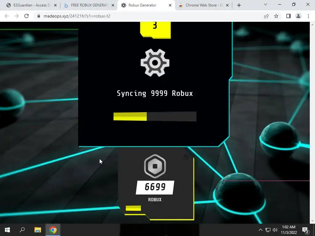Reload the current page
The image size is (315, 236).
tap(26, 16)
